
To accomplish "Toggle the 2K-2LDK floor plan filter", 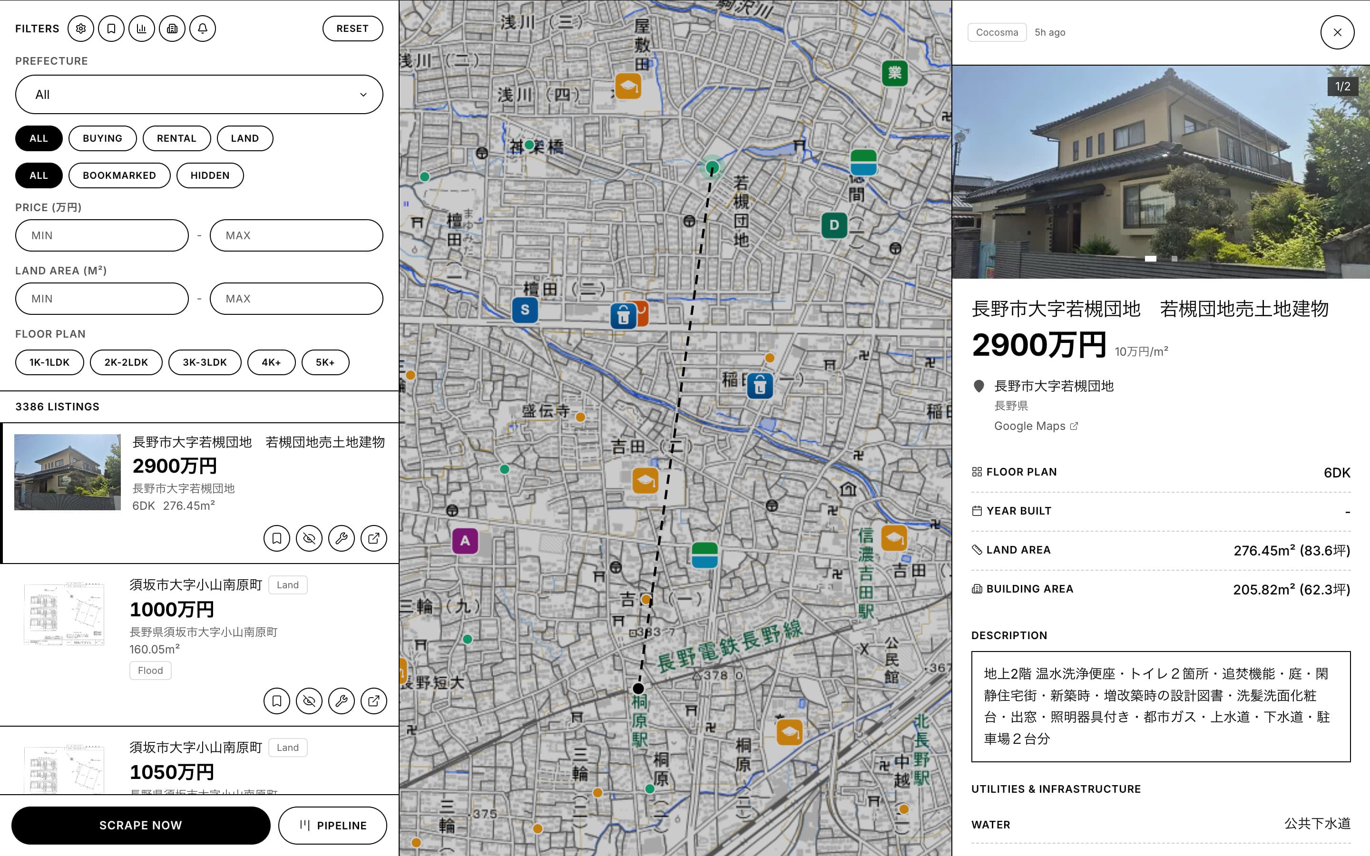I will pyautogui.click(x=126, y=362).
